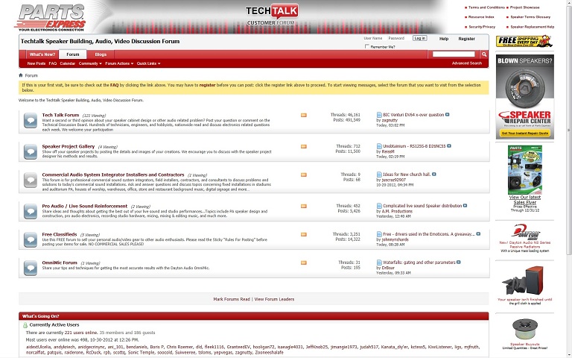Image resolution: width=572 pixels, height=358 pixels.
Task: Open RSS feed for OmniMic Forum
Action: 303,263
